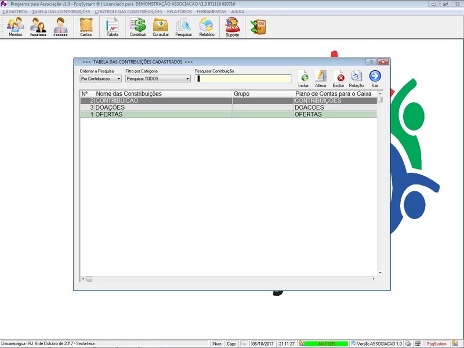Click the status bar network icon

[418, 343]
